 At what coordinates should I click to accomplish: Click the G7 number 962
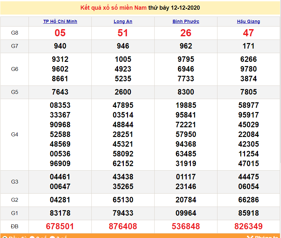[186, 46]
